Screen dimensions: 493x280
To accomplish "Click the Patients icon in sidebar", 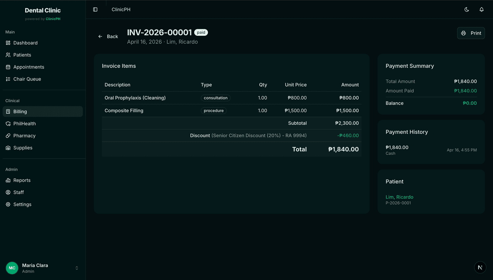I will point(8,55).
